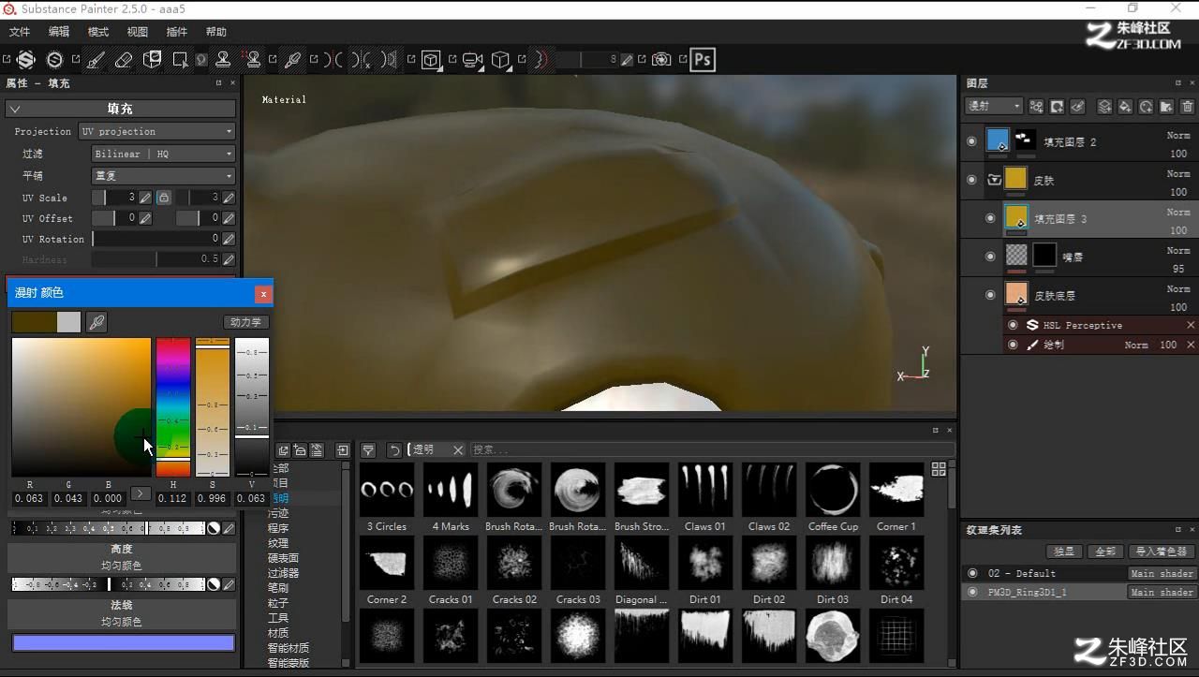Click the arrow button next to RGB values

141,493
